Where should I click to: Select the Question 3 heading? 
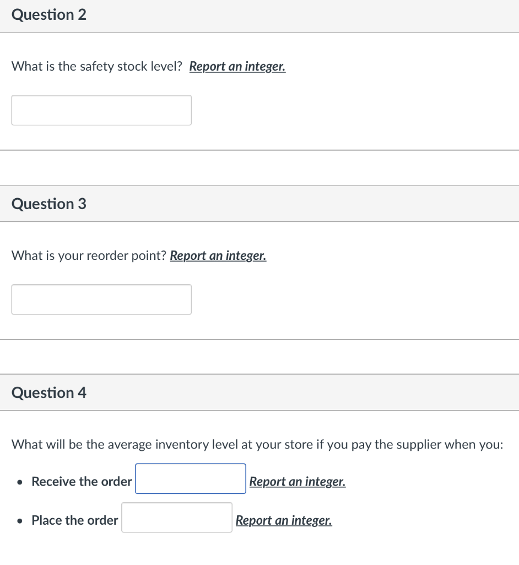[x=49, y=204]
